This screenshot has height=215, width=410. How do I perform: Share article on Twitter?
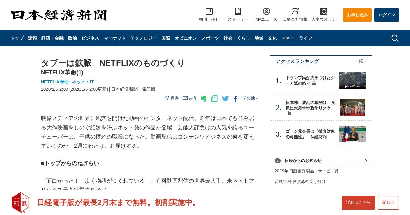(225, 99)
